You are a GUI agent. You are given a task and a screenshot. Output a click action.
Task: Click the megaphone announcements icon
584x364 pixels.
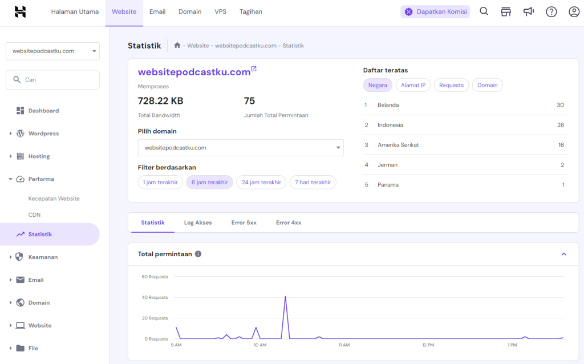tap(529, 11)
